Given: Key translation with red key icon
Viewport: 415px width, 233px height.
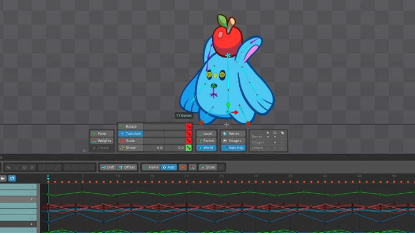Looking at the screenshot, I should 188,133.
